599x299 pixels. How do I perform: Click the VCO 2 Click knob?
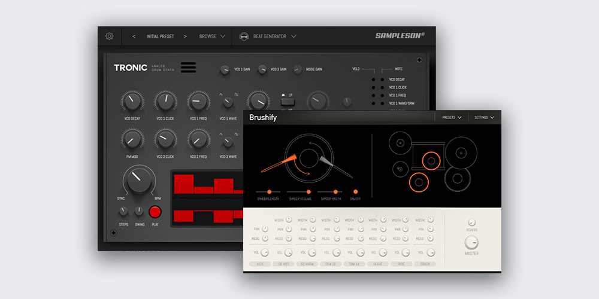165,139
